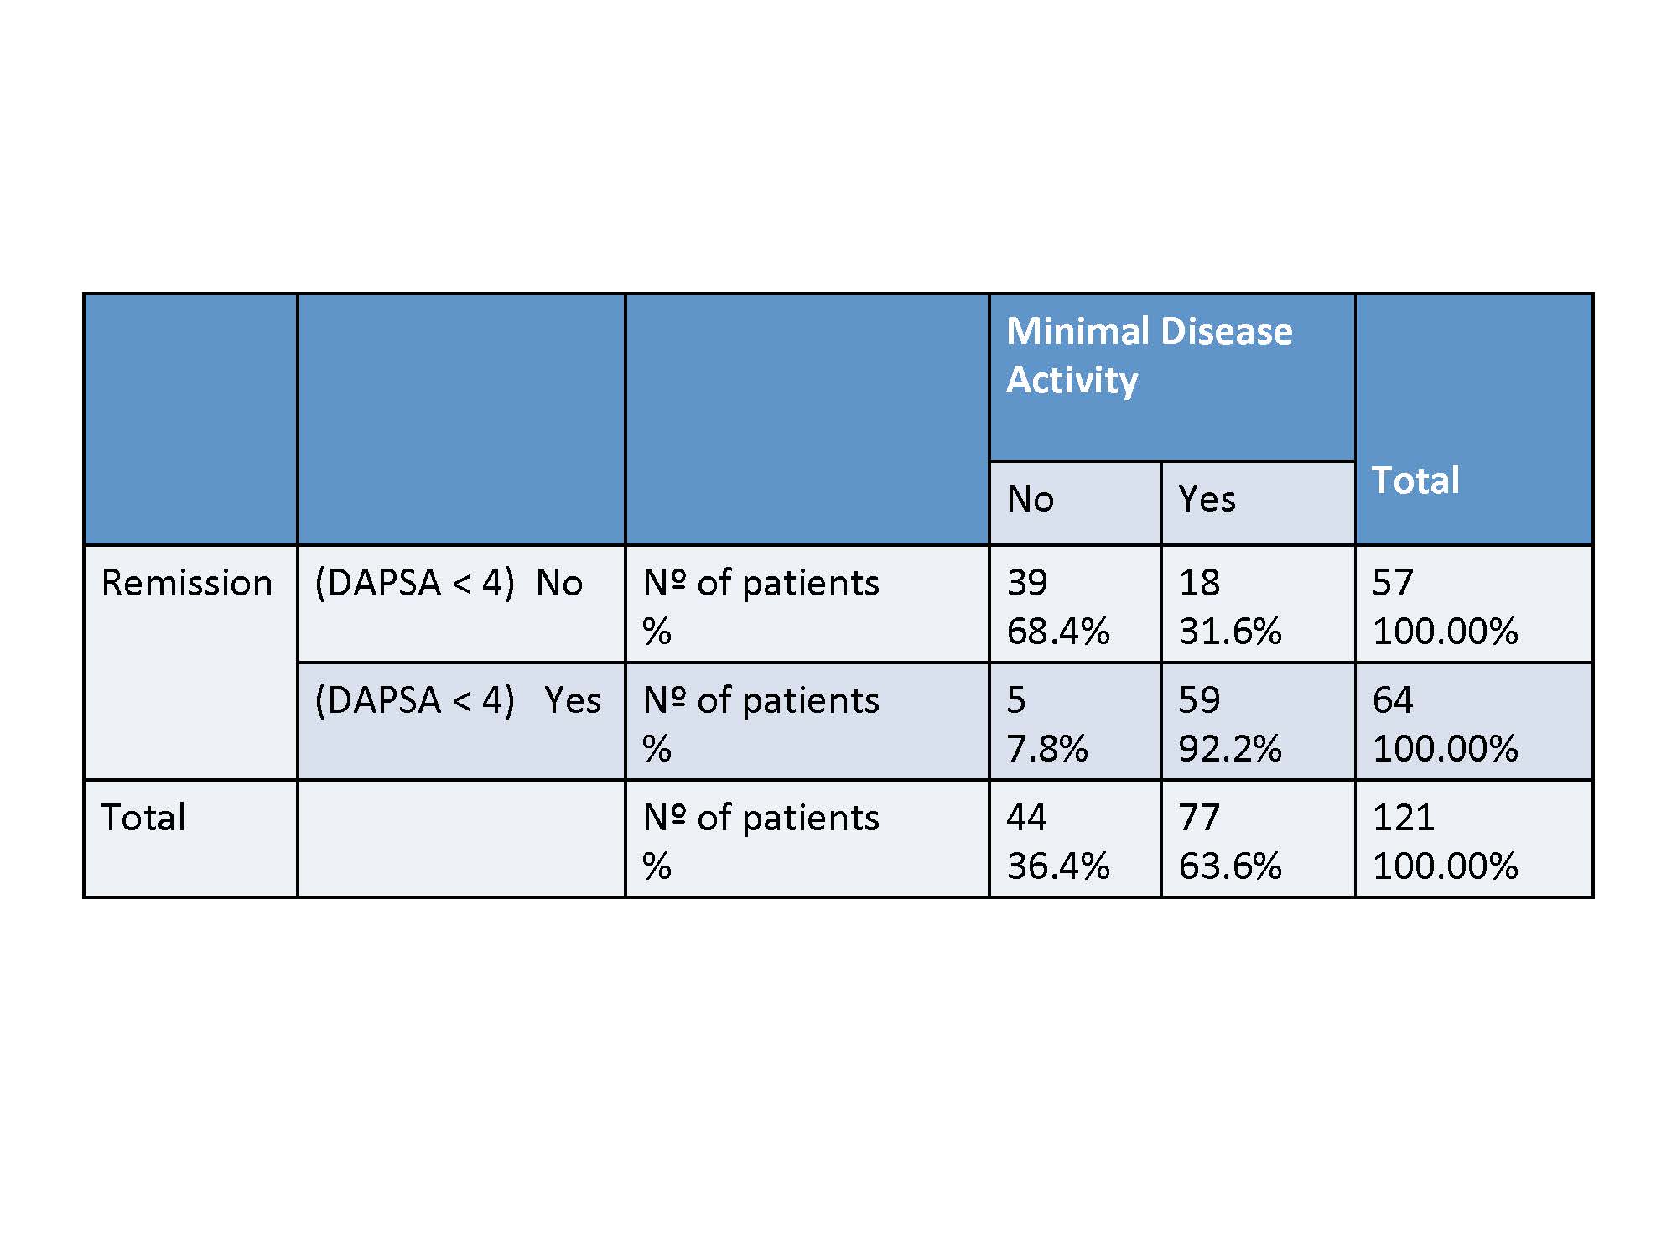Click the column total value 77

1199,818
